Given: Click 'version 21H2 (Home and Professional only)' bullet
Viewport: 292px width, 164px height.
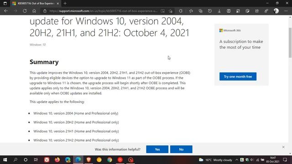Looking at the screenshot, I should click(x=76, y=140).
